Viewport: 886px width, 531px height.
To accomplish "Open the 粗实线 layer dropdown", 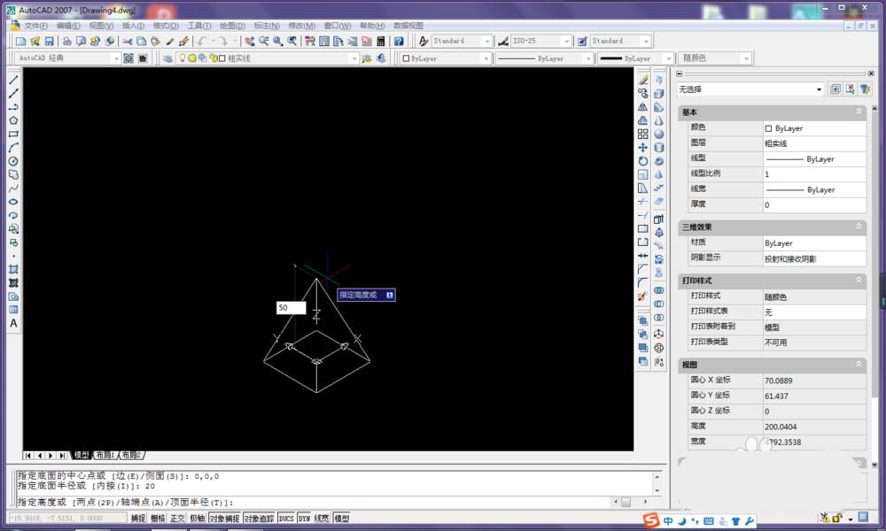I will [354, 58].
